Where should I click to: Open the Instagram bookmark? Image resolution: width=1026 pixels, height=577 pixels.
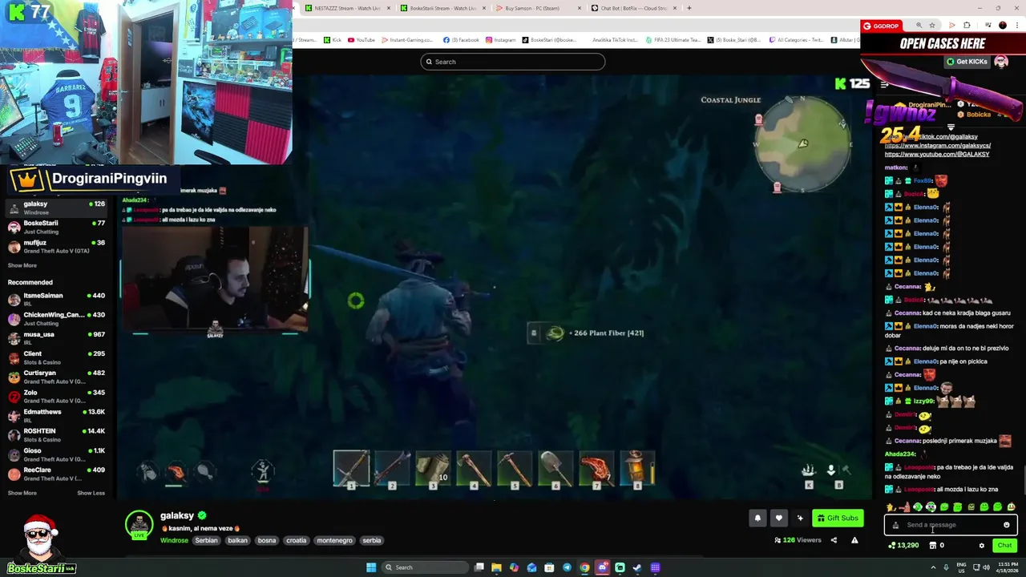pos(500,40)
